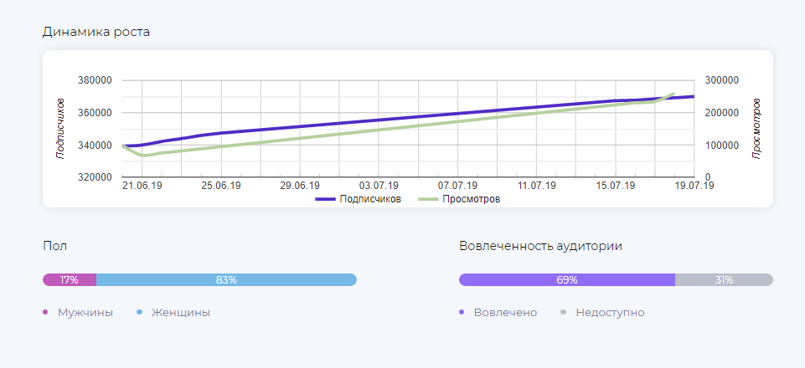
Task: Click the Подписчиков legend entry
Action: click(358, 199)
